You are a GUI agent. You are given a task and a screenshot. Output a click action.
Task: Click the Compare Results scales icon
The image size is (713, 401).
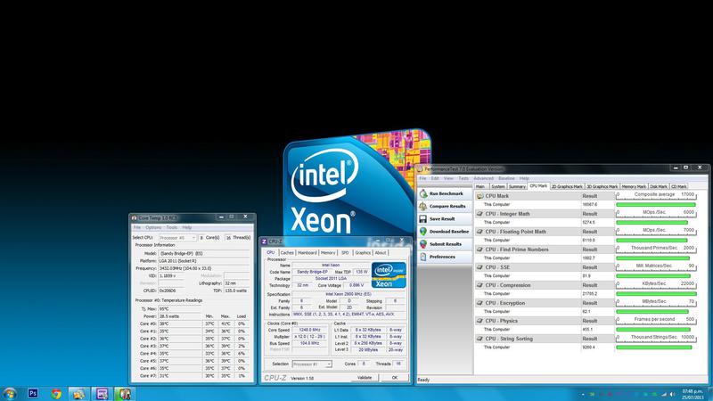(423, 206)
